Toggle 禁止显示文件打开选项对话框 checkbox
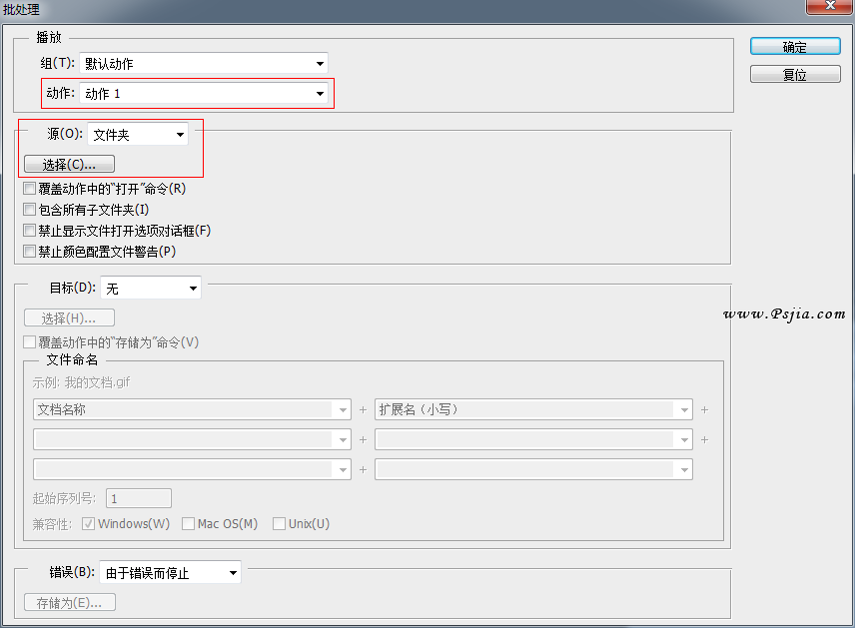 30,231
